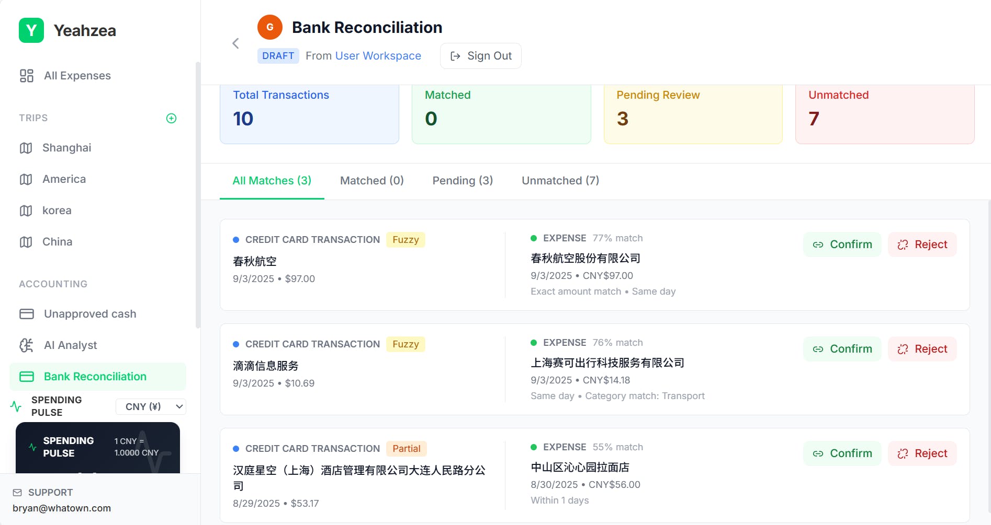991x525 pixels.
Task: Reject the 春秋航空 match
Action: [922, 244]
